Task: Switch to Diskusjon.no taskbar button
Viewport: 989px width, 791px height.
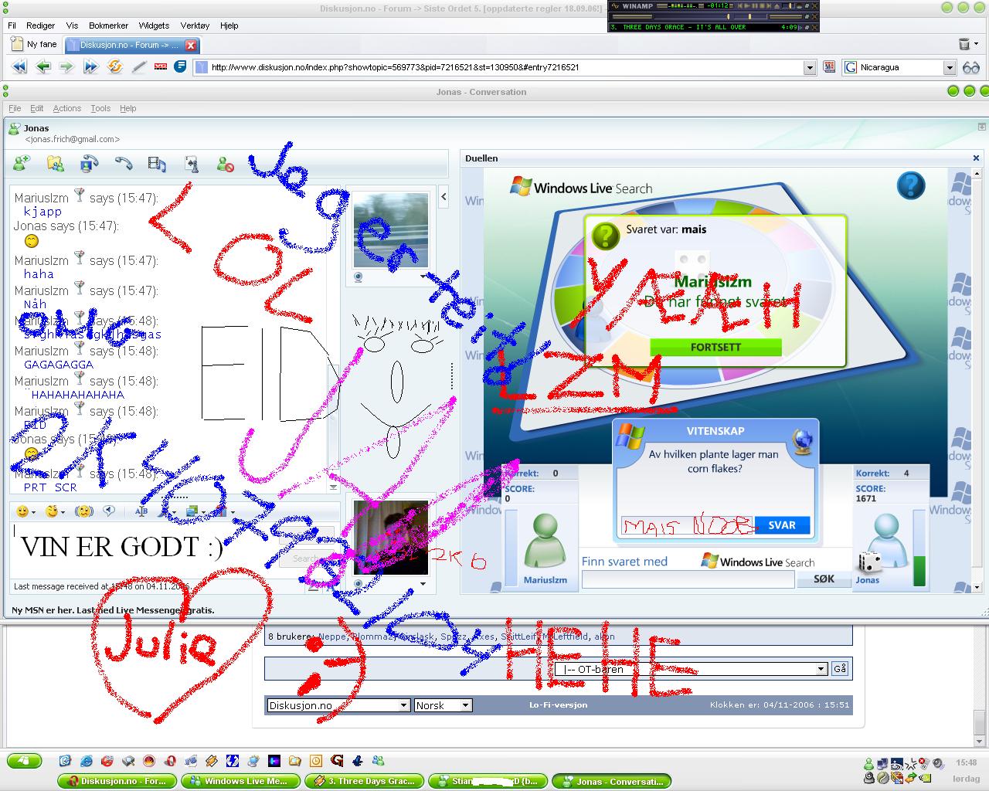Action: tap(117, 781)
